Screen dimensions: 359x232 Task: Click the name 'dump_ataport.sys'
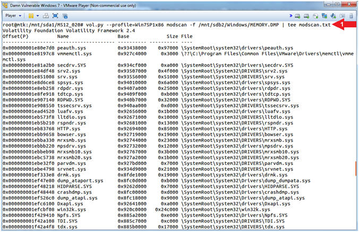pyautogui.click(x=80, y=180)
